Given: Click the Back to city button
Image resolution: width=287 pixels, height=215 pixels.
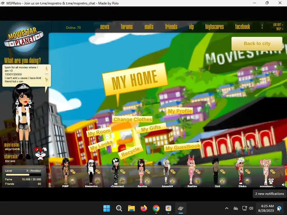Looking at the screenshot, I should [257, 43].
